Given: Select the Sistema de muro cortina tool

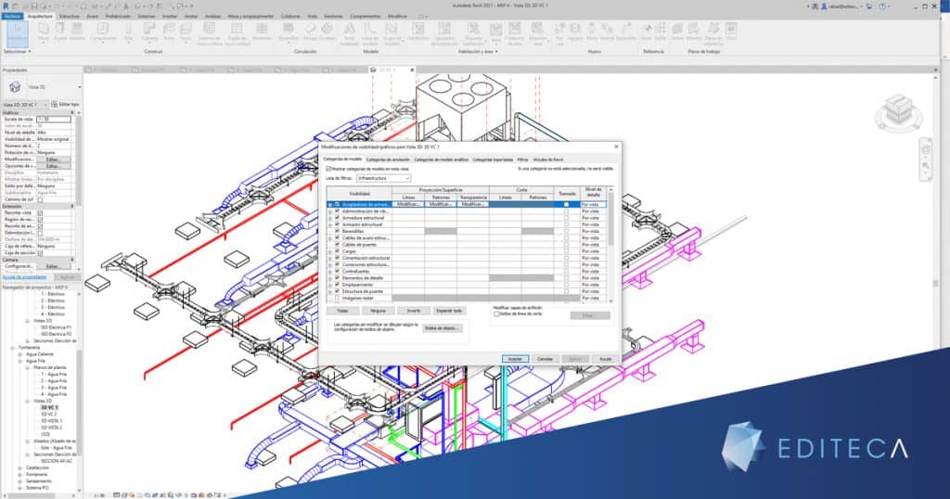Looking at the screenshot, I should coord(209,33).
